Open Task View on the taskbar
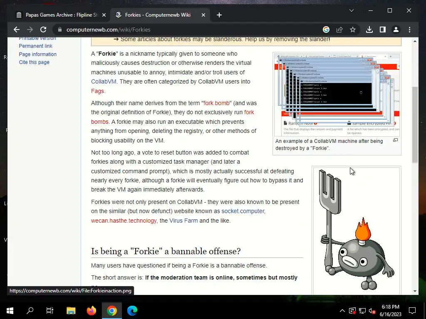Viewport: 426px width, 319px height. coord(50,311)
